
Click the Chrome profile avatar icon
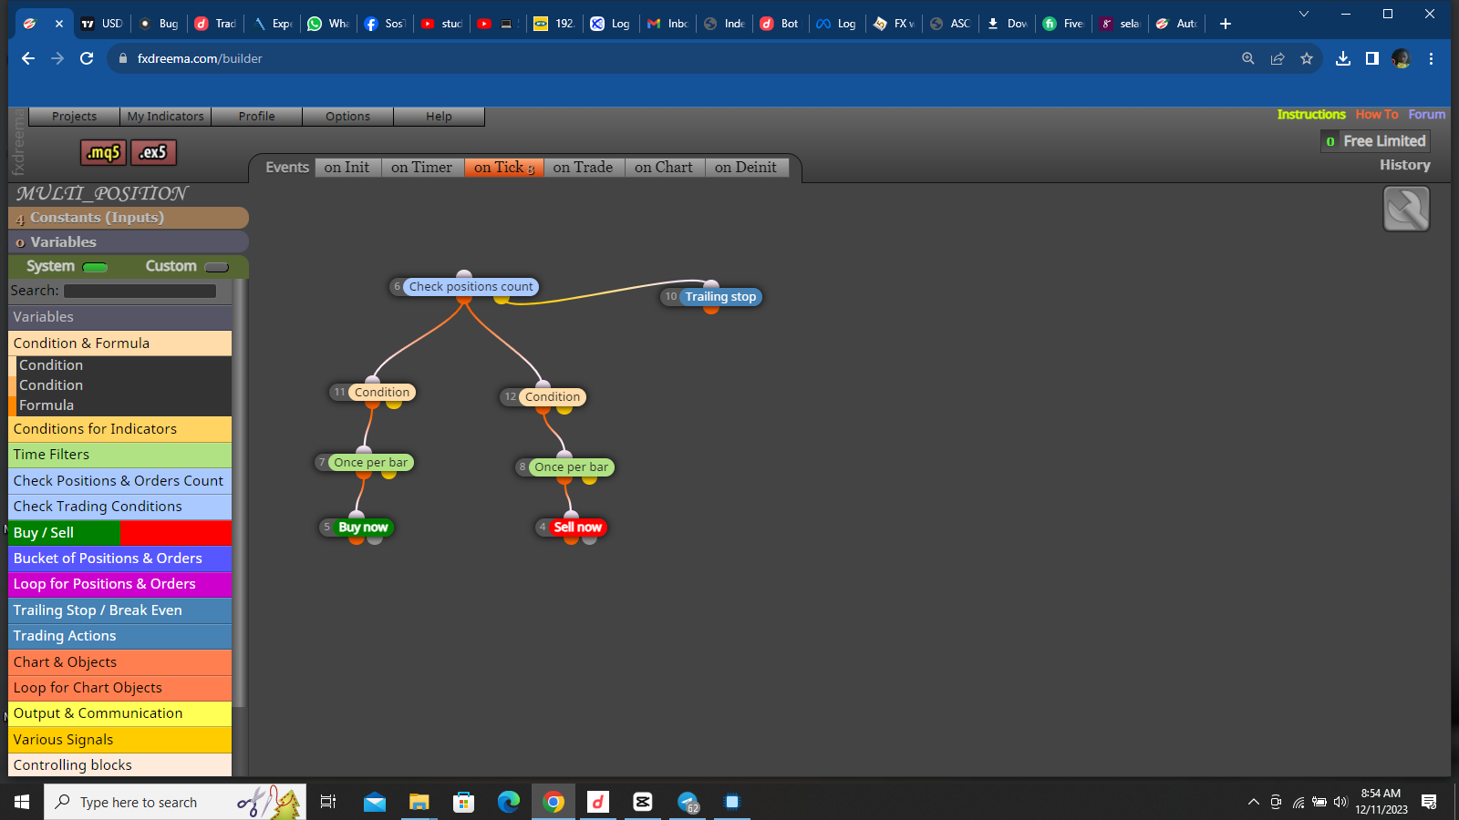pyautogui.click(x=1402, y=58)
